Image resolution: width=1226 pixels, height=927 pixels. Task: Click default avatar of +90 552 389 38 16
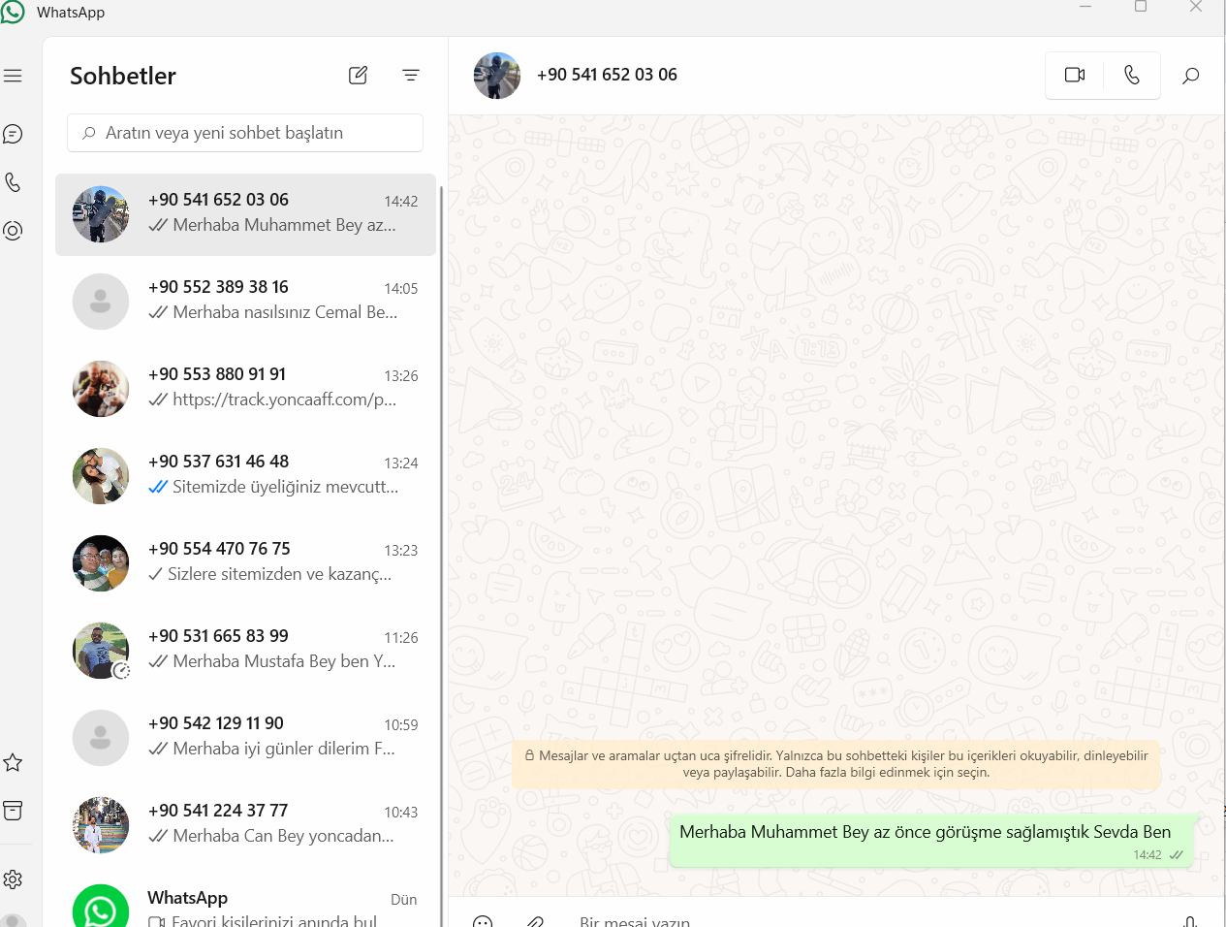pyautogui.click(x=101, y=302)
